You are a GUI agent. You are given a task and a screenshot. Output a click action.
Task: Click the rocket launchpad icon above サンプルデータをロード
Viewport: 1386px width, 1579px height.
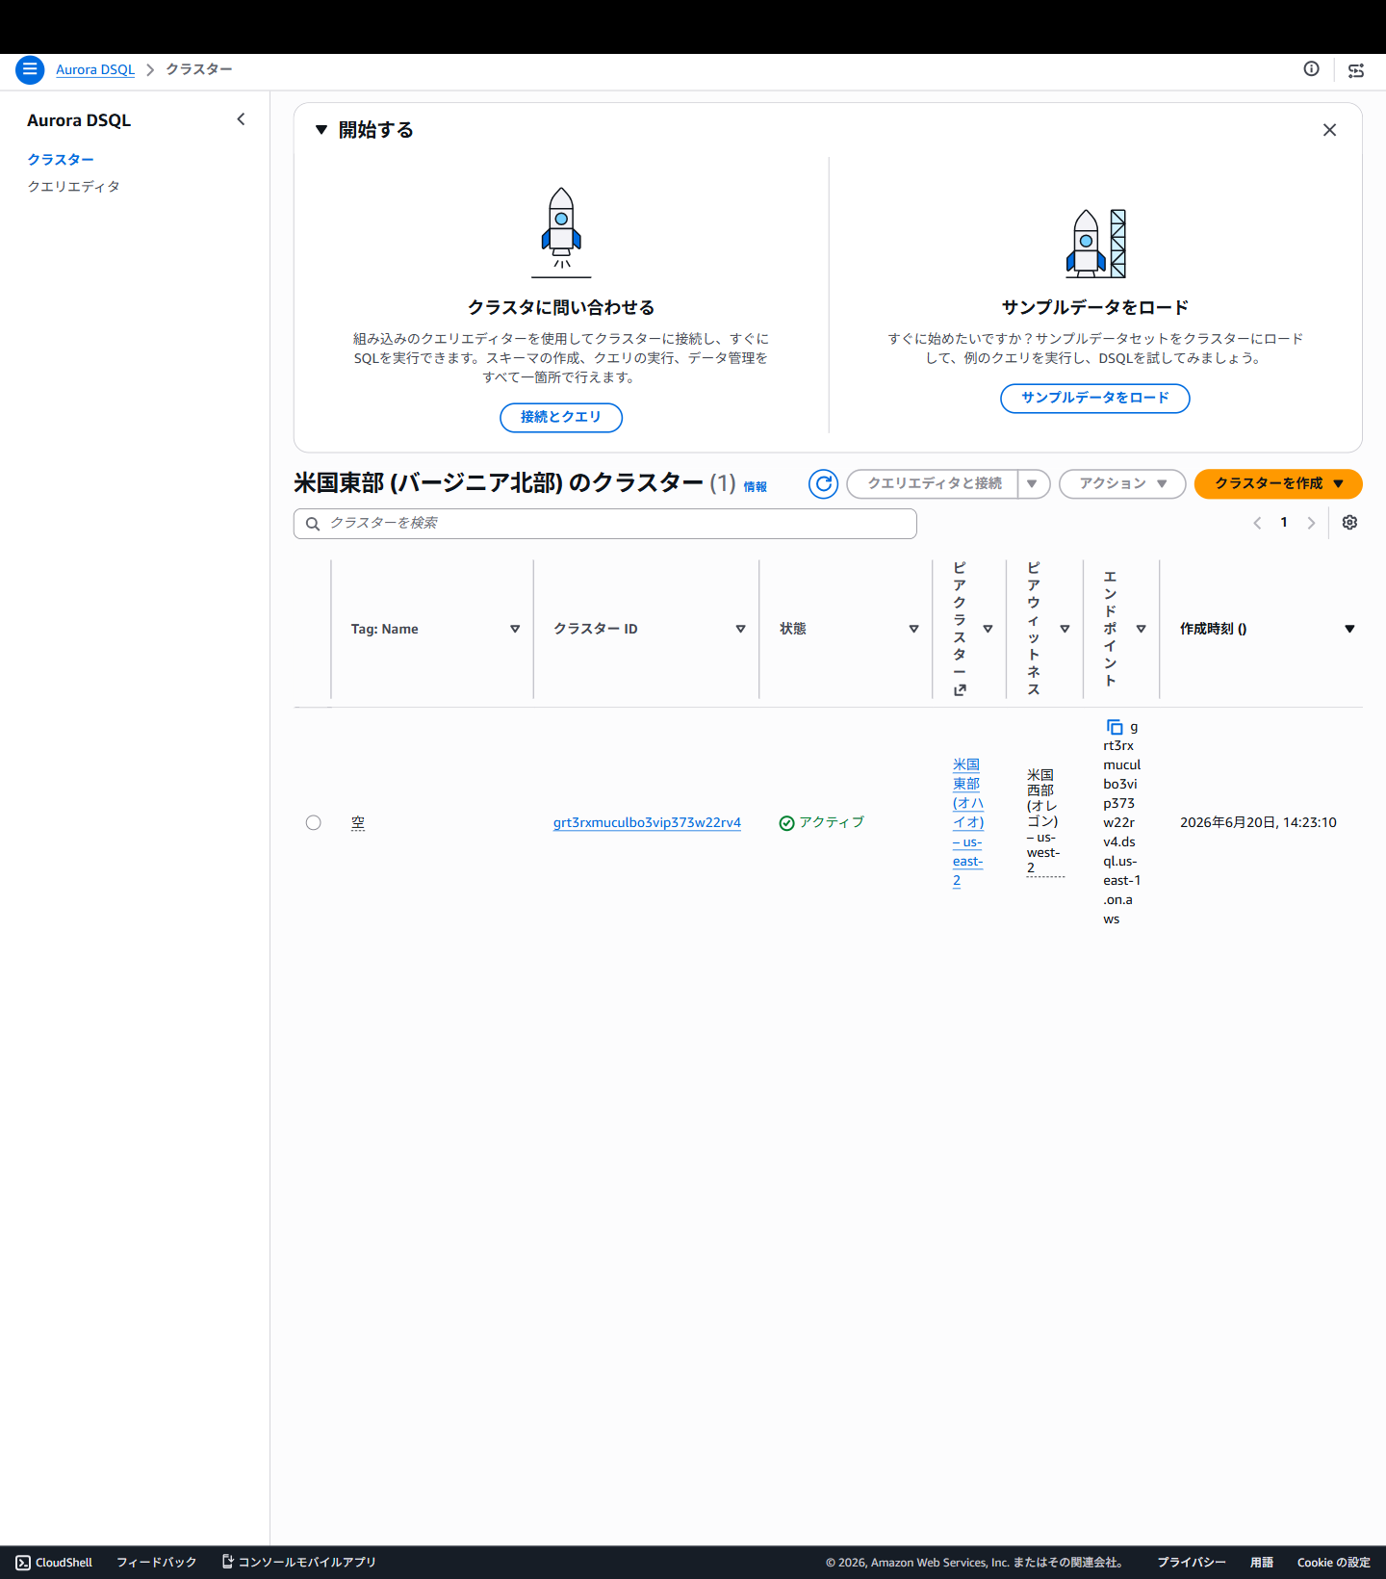click(1095, 244)
